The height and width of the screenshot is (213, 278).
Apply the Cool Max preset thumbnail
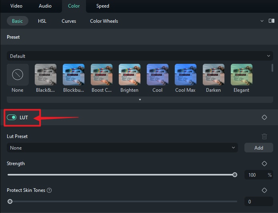pyautogui.click(x=186, y=75)
